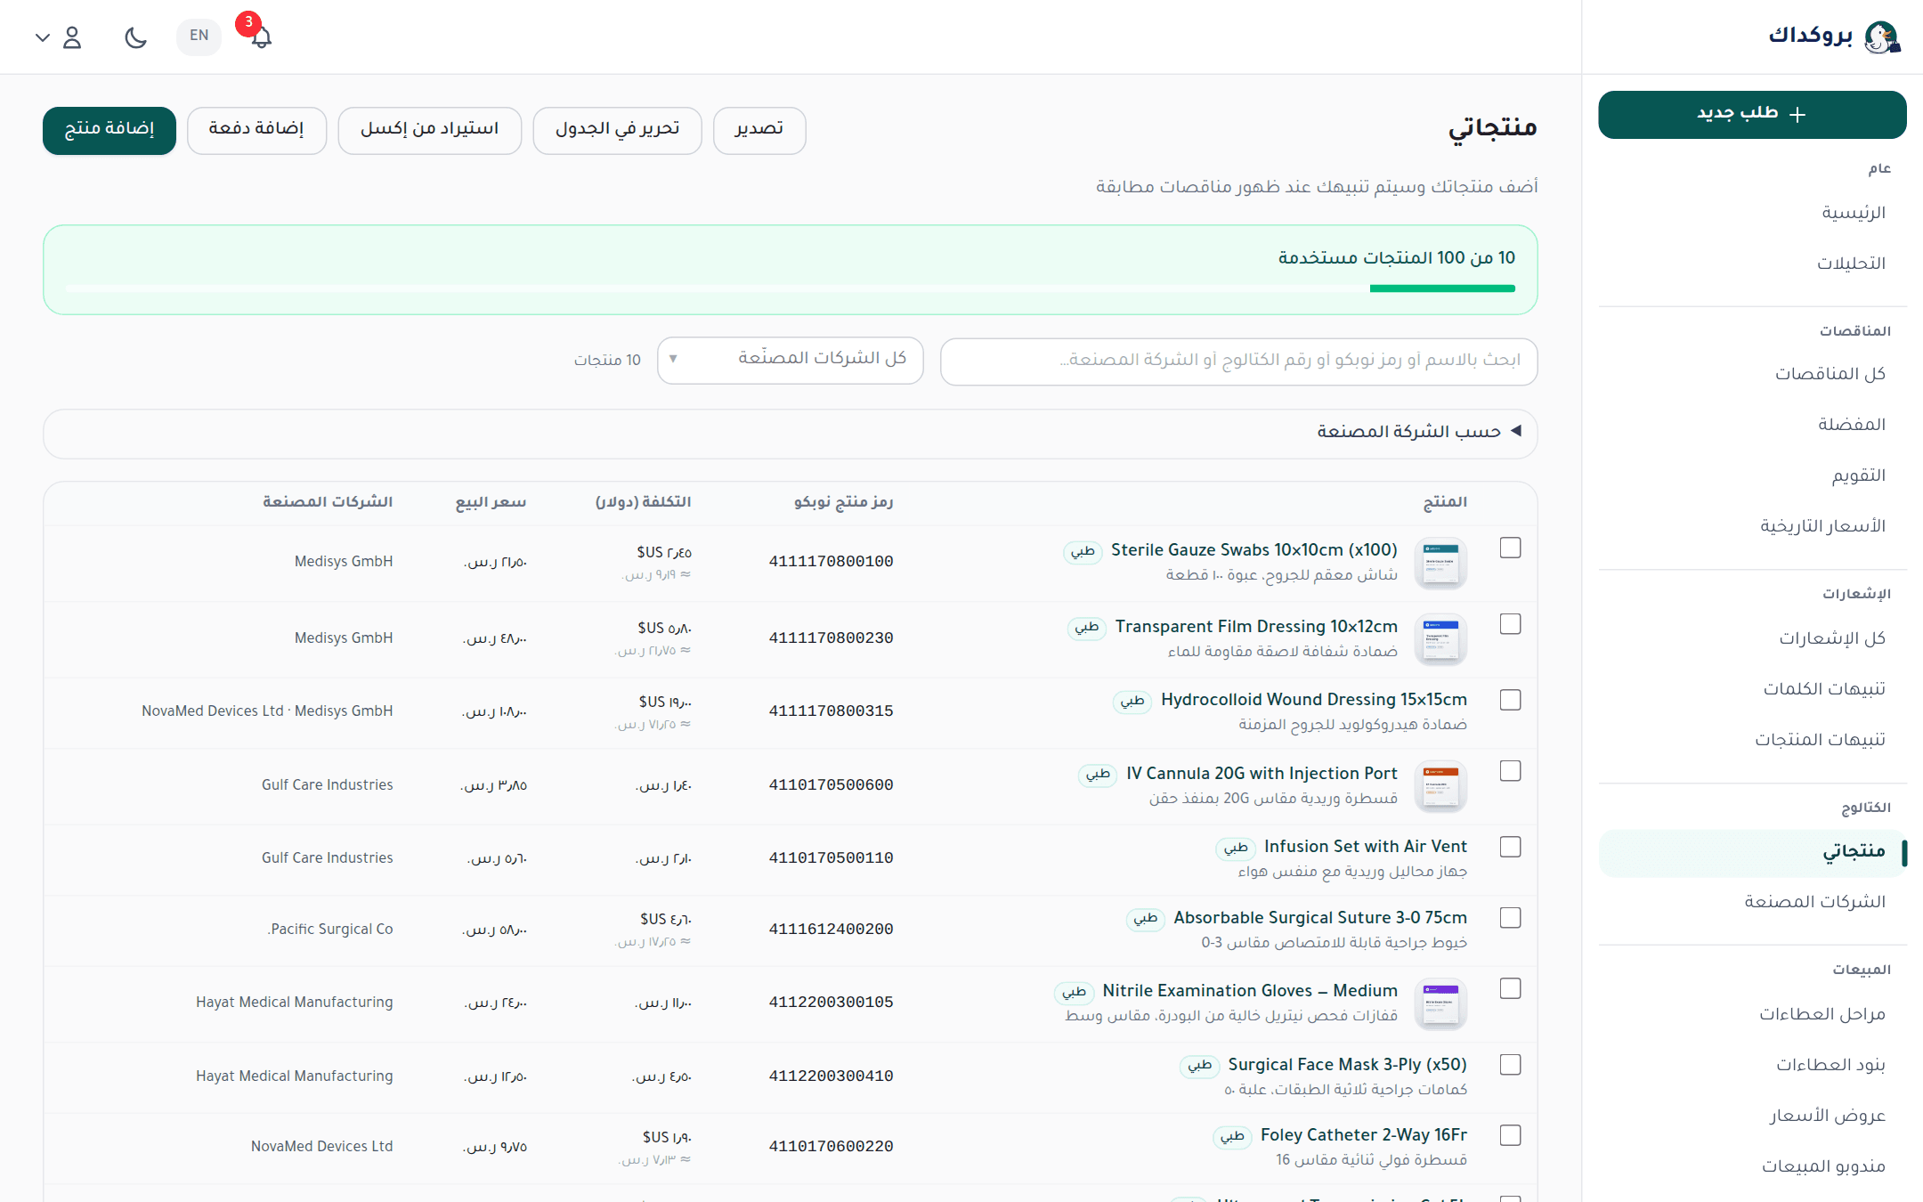Open Transparent Film Dressing product thumbnail
This screenshot has width=1923, height=1202.
click(1440, 639)
